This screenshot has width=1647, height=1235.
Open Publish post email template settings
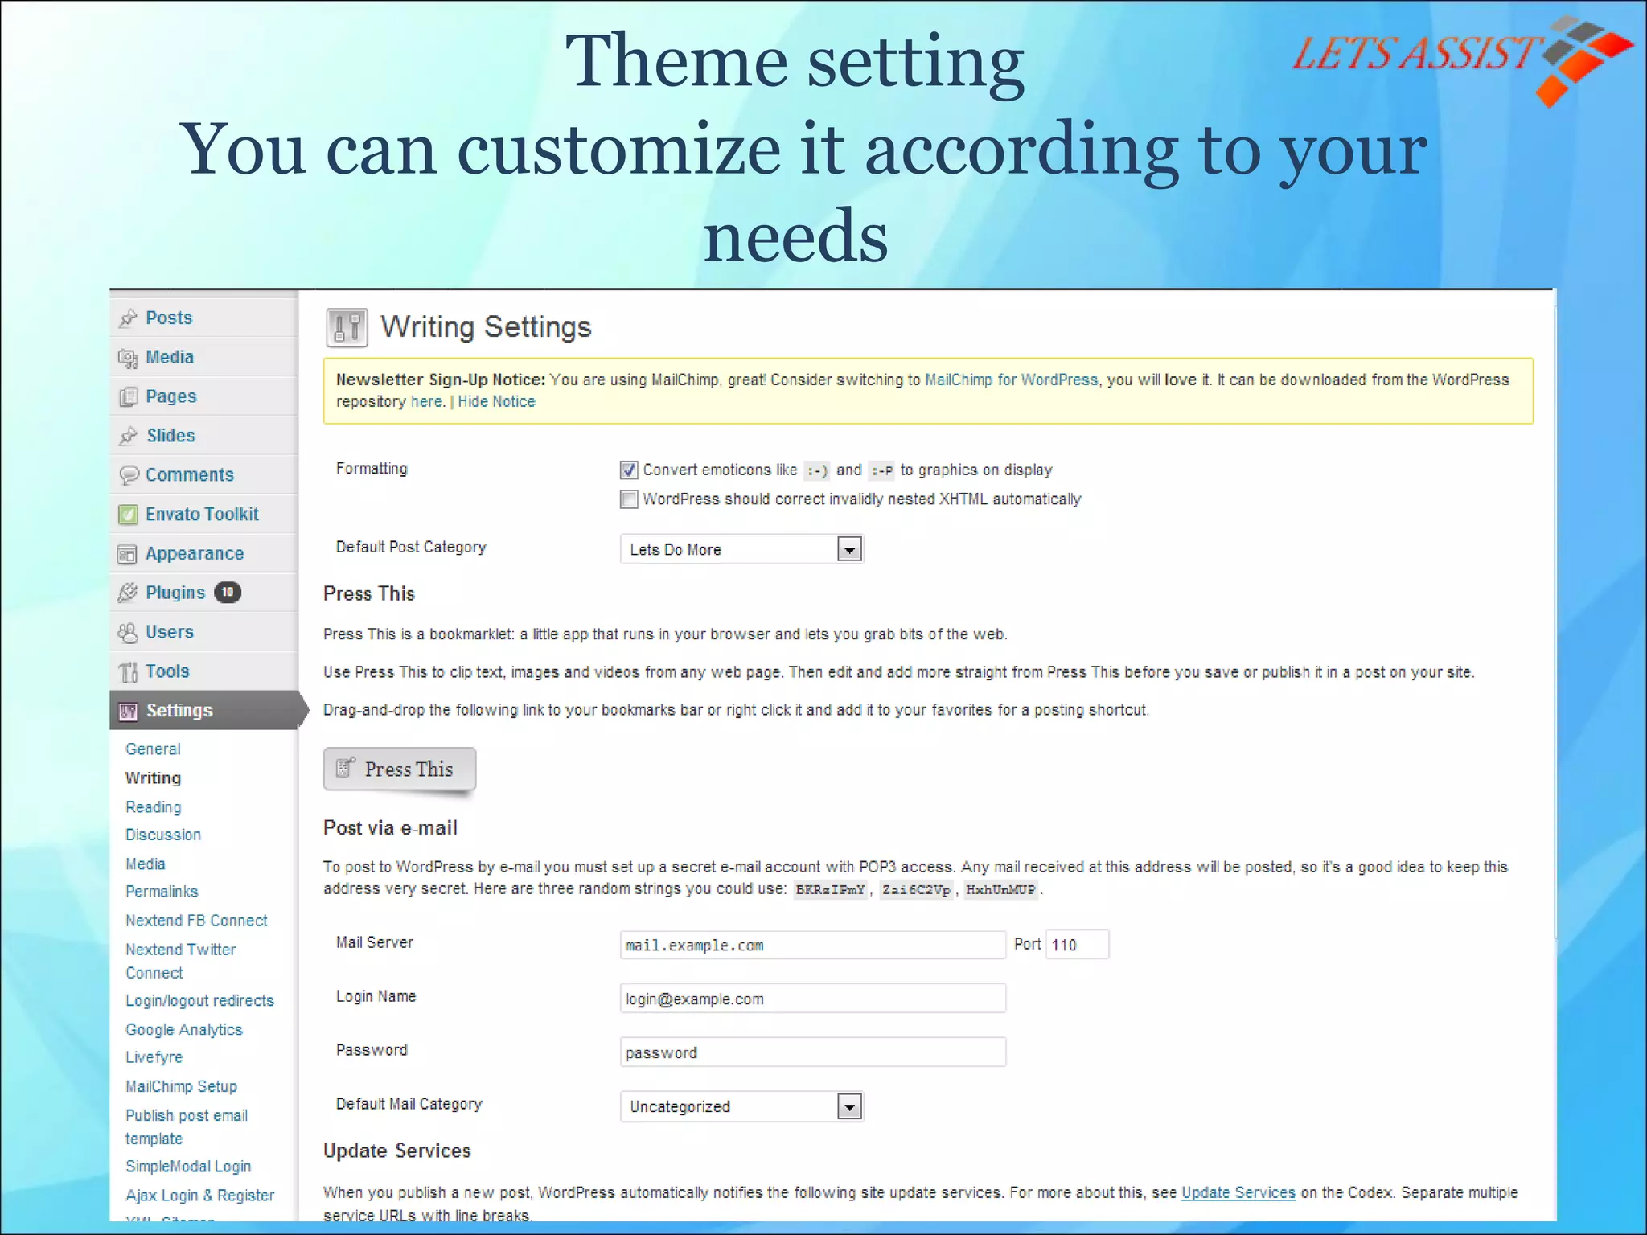coord(187,1127)
